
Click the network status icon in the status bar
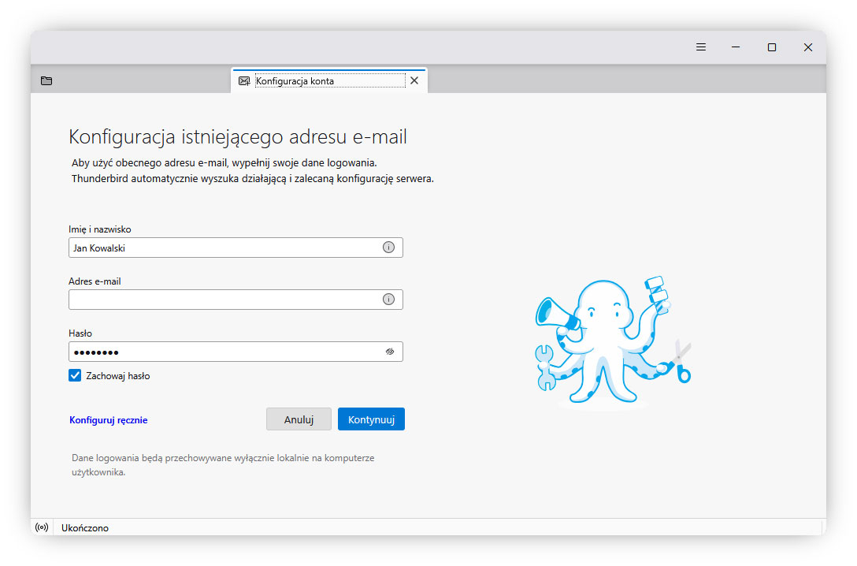click(42, 527)
